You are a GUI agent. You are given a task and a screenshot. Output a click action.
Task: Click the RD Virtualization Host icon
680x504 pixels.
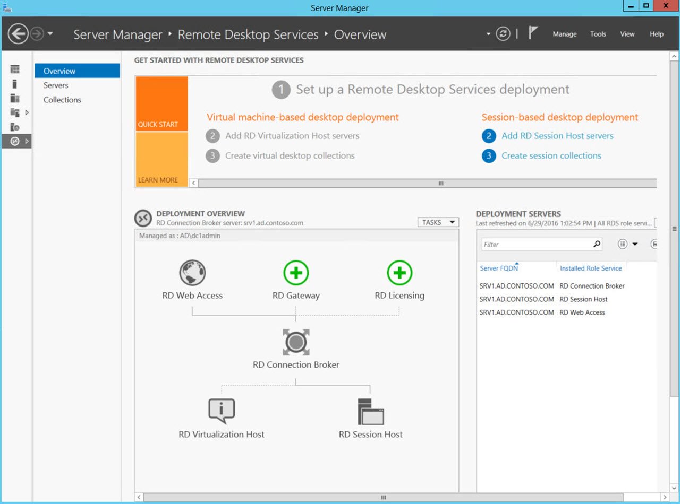pos(222,411)
